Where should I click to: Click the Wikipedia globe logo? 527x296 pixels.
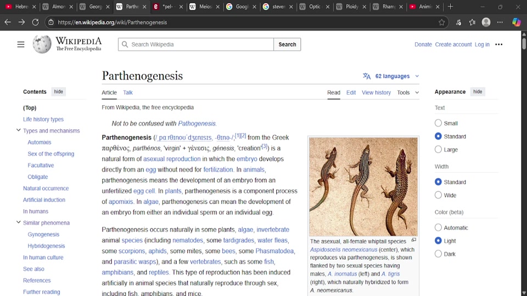coord(42,44)
